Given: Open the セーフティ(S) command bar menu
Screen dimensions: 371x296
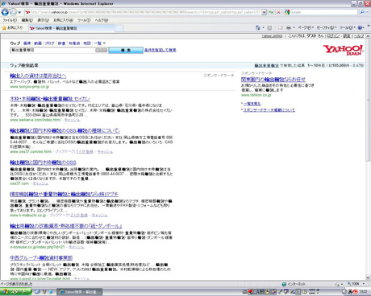Looking at the screenshot, I should (327, 27).
